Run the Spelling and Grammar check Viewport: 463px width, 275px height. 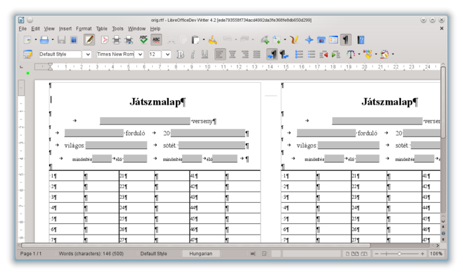click(144, 40)
